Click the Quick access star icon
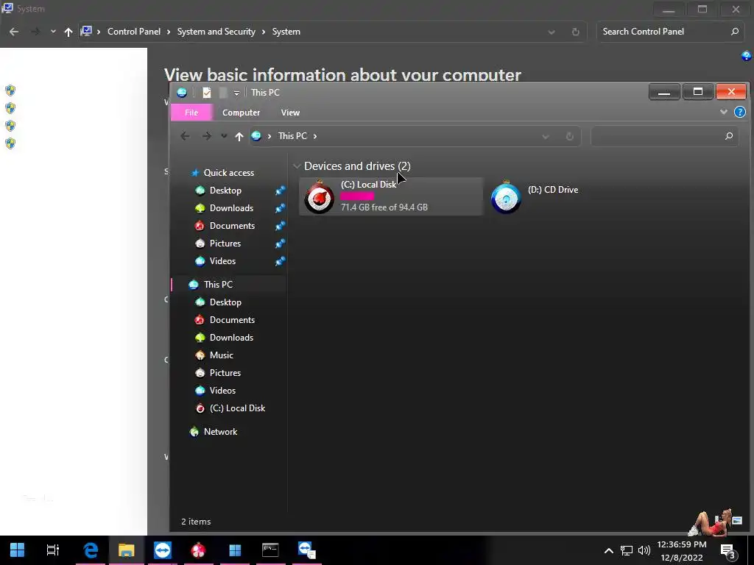This screenshot has height=565, width=754. (x=194, y=173)
